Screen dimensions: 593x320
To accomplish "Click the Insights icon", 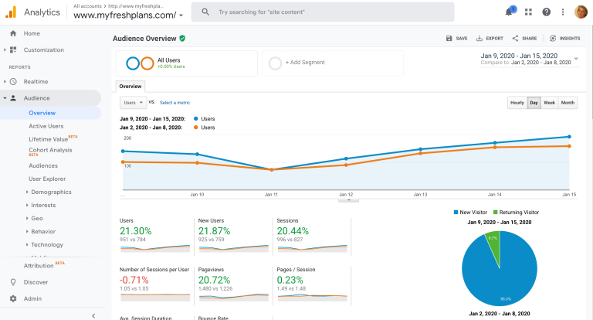I will pyautogui.click(x=553, y=38).
